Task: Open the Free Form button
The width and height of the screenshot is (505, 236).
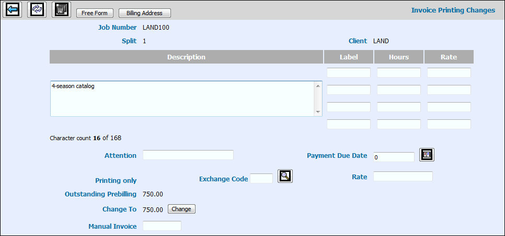Action: click(x=95, y=13)
